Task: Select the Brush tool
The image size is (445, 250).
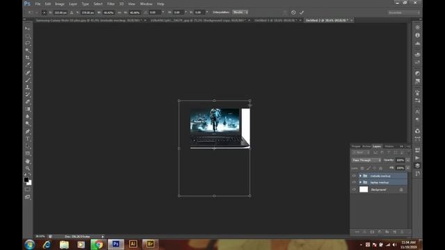Action: (x=28, y=81)
